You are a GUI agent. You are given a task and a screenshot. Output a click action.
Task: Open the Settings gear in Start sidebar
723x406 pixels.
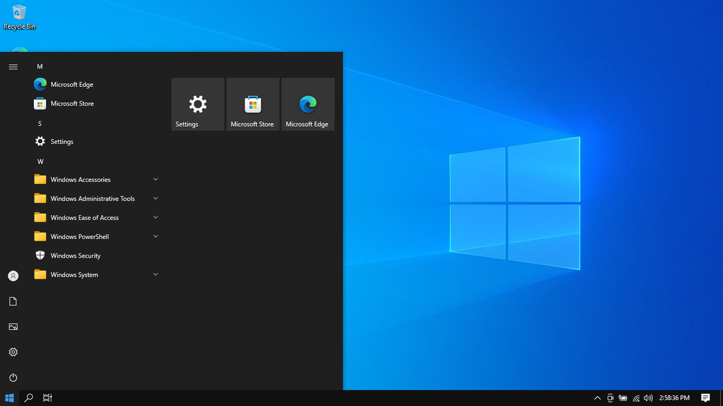pos(13,352)
